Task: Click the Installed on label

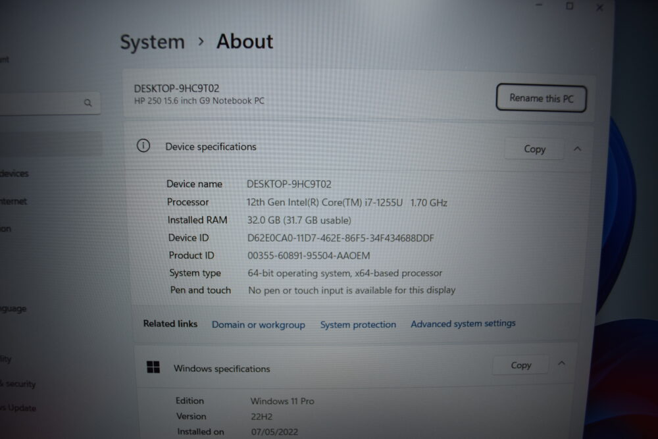Action: [x=201, y=432]
